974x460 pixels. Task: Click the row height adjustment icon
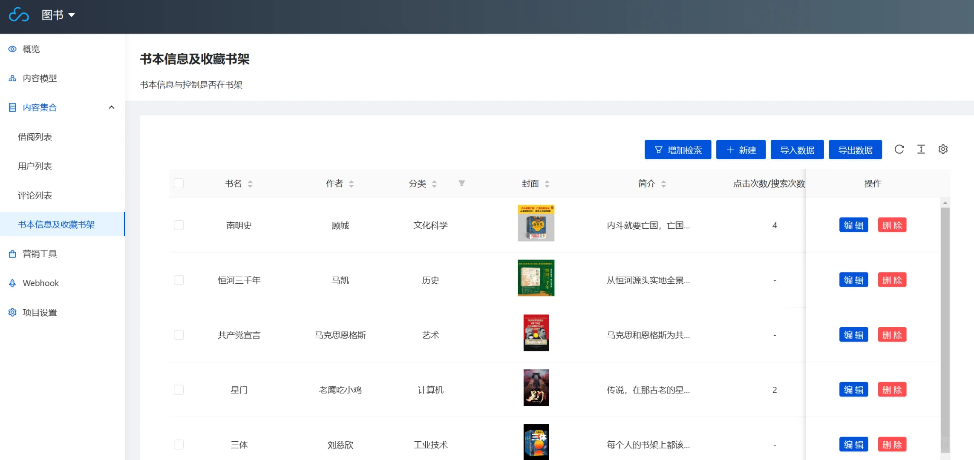coord(921,149)
